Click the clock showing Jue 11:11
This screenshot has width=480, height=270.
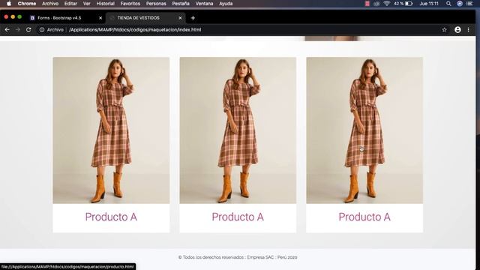[x=429, y=4]
